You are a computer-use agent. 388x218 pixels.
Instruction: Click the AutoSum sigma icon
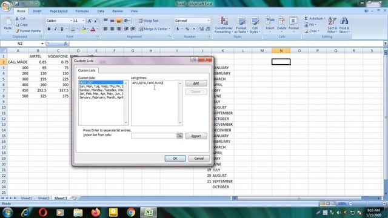(x=306, y=19)
